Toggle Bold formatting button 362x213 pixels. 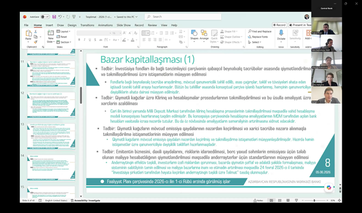79,40
